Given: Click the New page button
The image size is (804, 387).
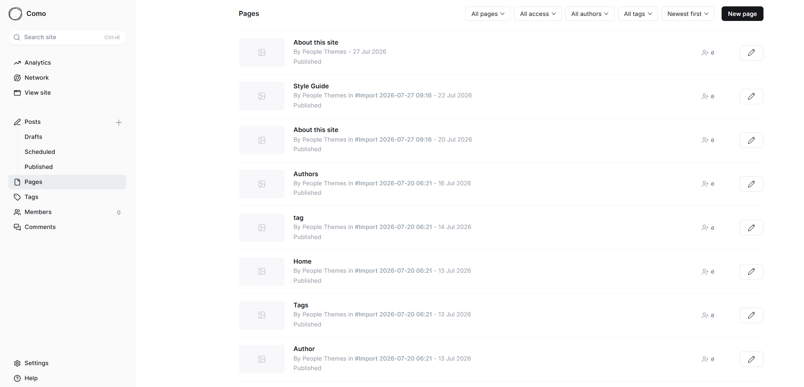Looking at the screenshot, I should click(742, 14).
